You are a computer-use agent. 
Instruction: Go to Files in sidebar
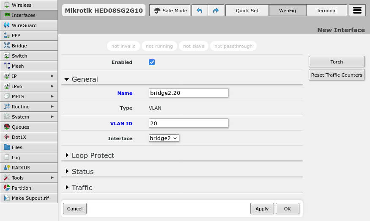coord(17,147)
